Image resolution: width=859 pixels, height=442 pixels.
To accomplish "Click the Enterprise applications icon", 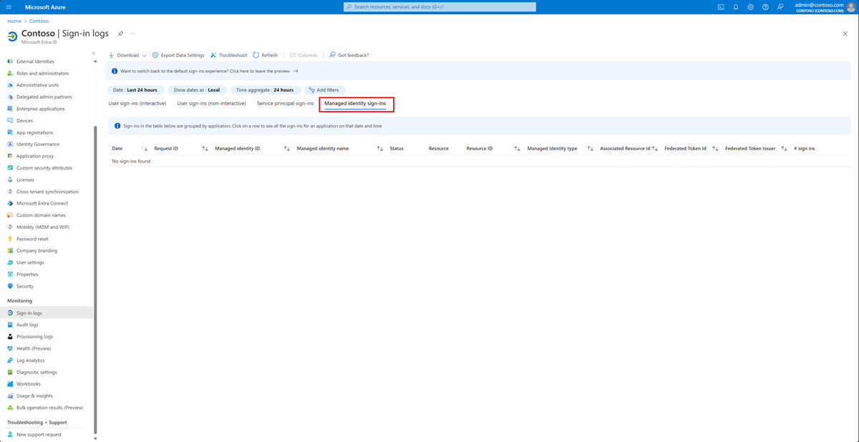I will coord(10,109).
